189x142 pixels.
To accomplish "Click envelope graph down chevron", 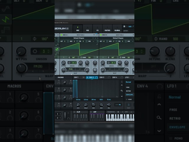I will click(x=122, y=96).
